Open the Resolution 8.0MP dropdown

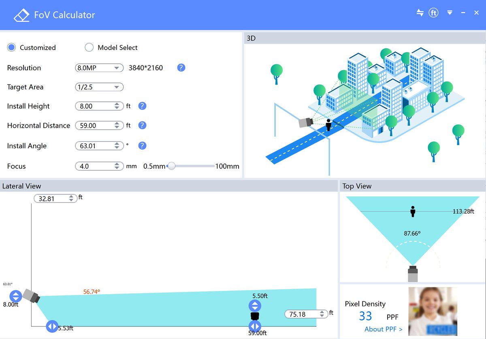pos(99,68)
